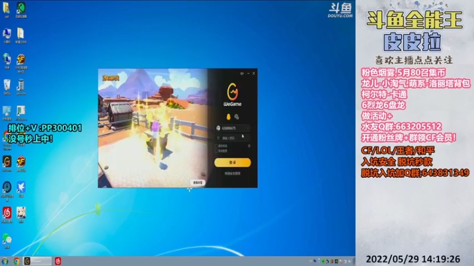Open the WeGame desktop shortcut

click(7, 164)
